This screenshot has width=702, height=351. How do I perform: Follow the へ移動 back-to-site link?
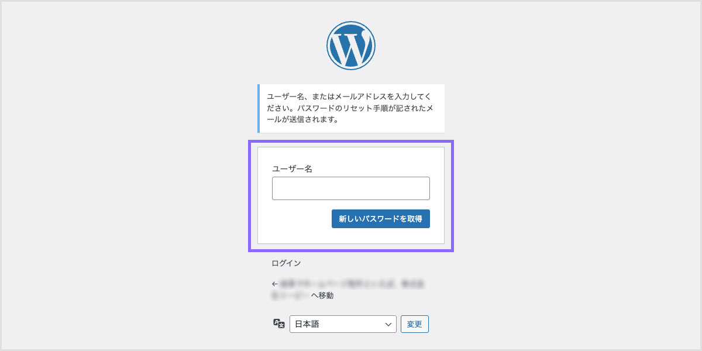(x=322, y=295)
